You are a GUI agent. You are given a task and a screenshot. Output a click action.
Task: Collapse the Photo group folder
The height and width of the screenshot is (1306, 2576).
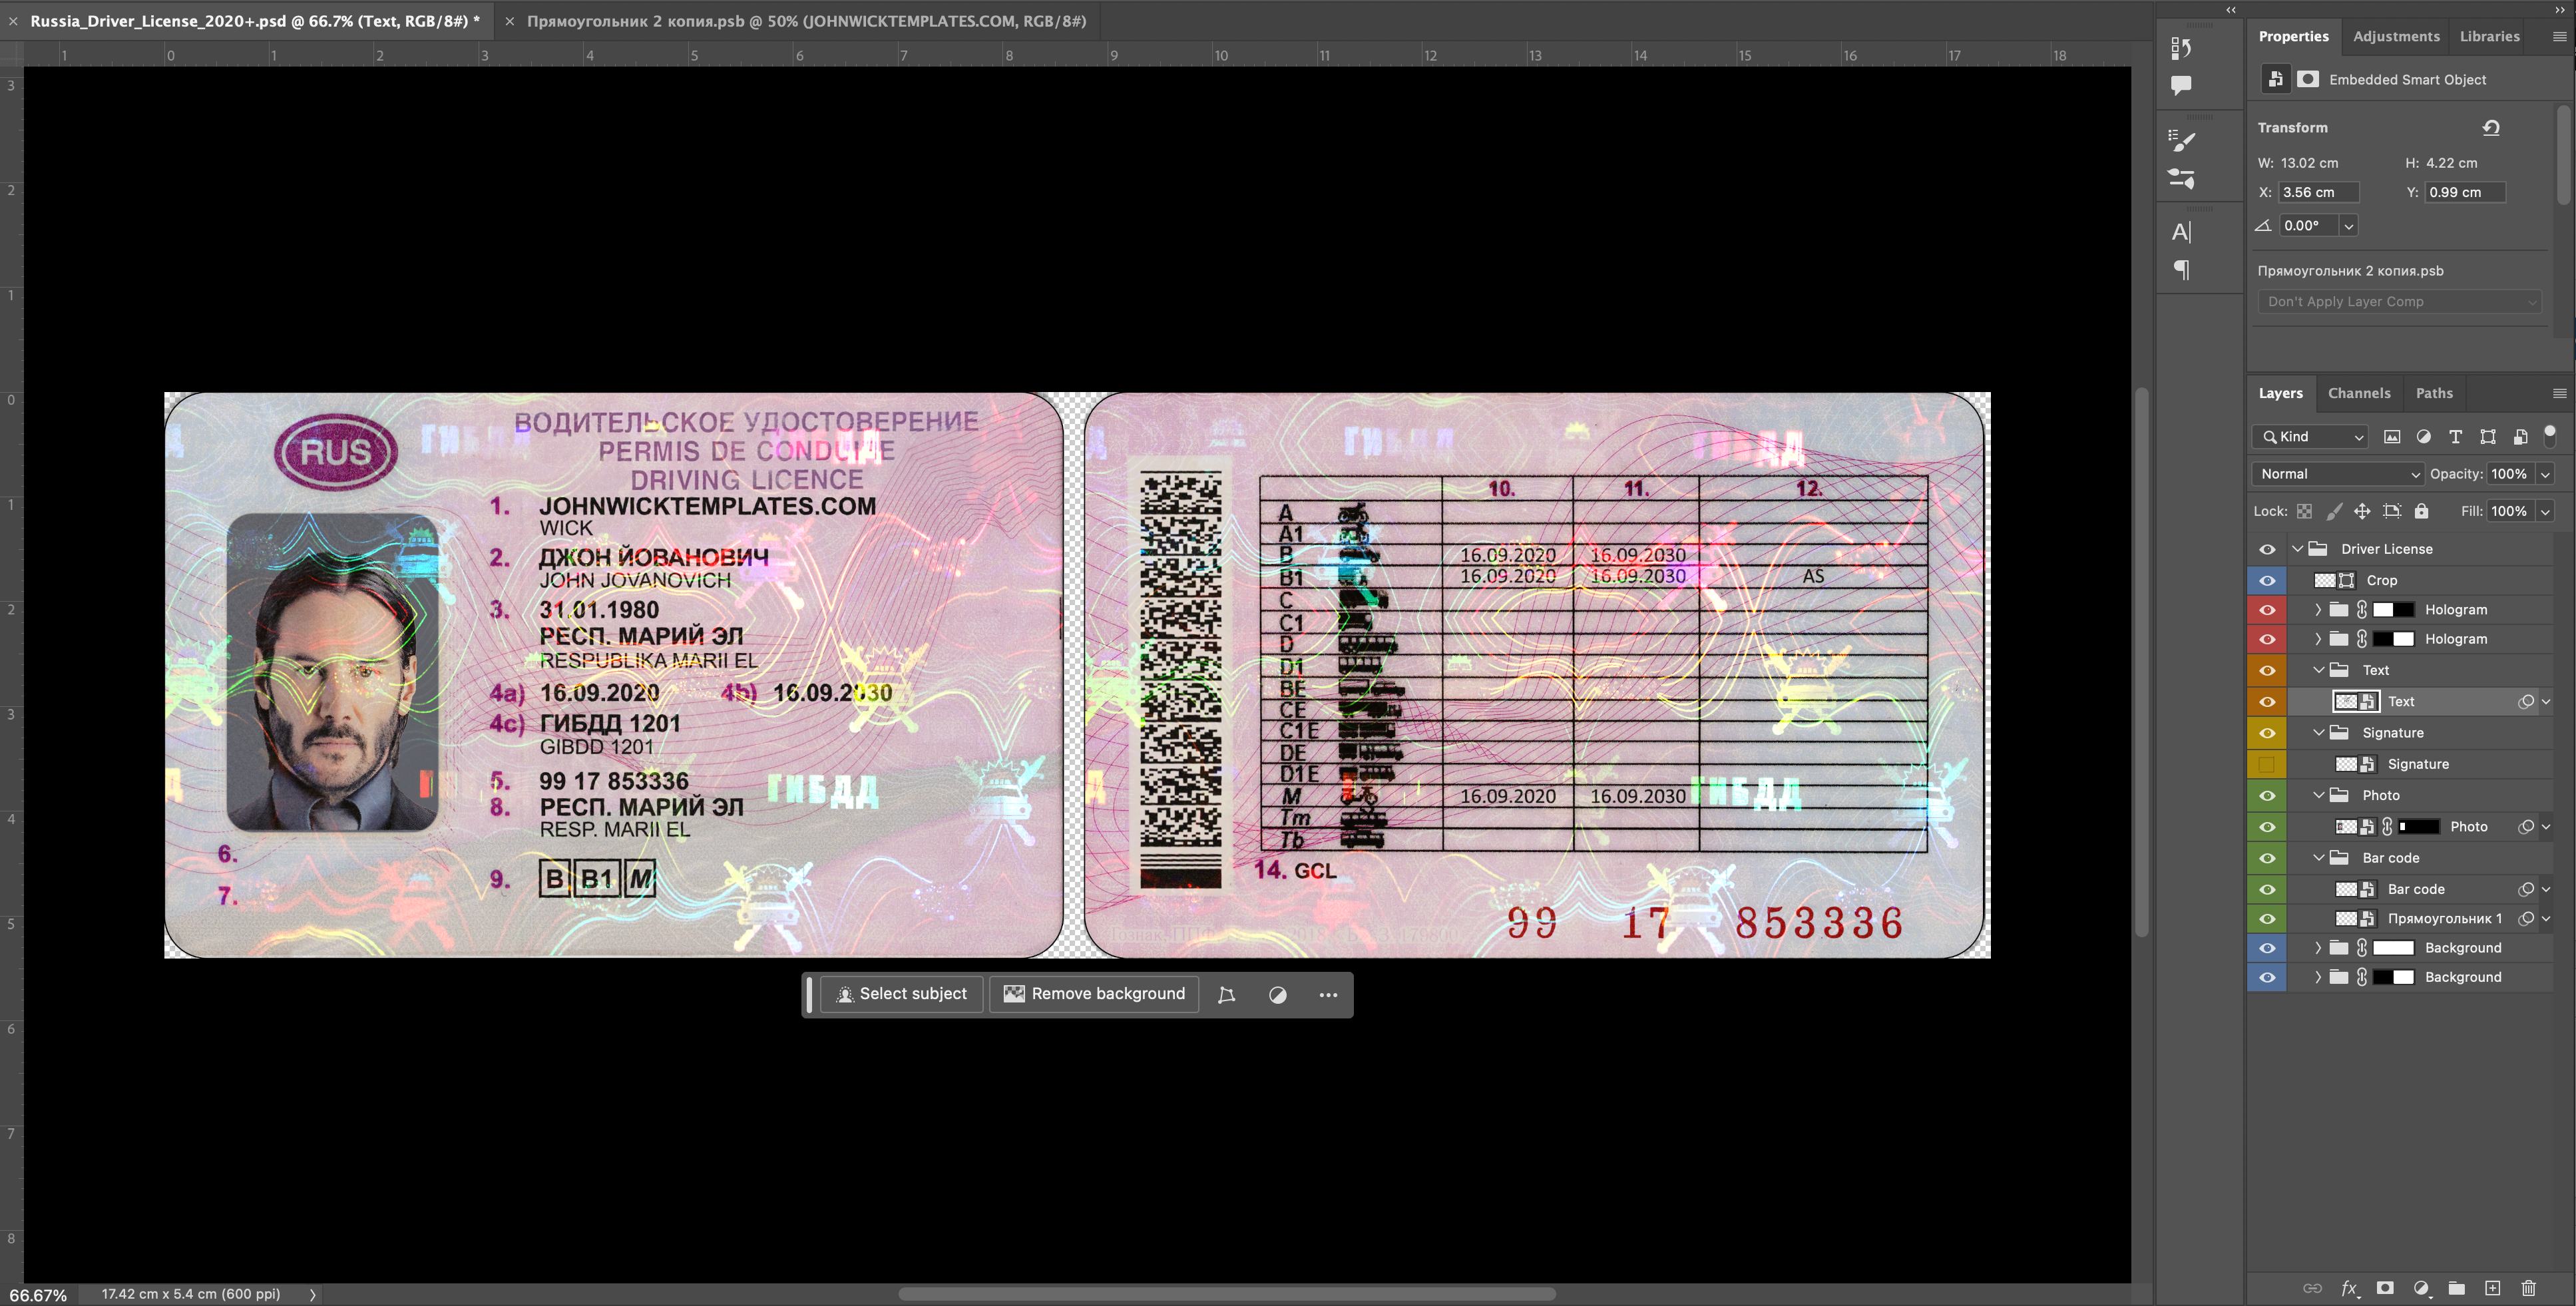click(2318, 795)
